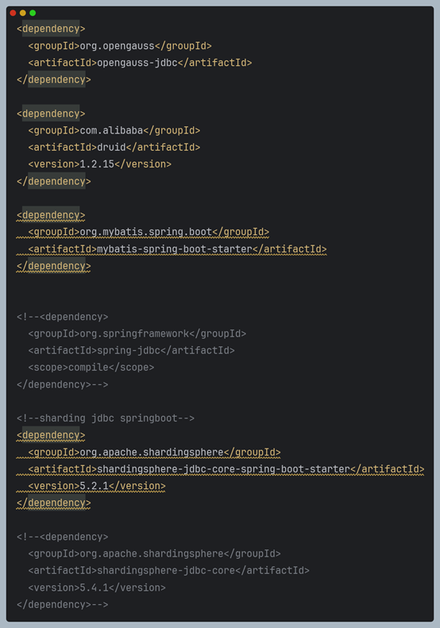Click the yellow minimize window dot
The height and width of the screenshot is (628, 440).
click(x=23, y=13)
